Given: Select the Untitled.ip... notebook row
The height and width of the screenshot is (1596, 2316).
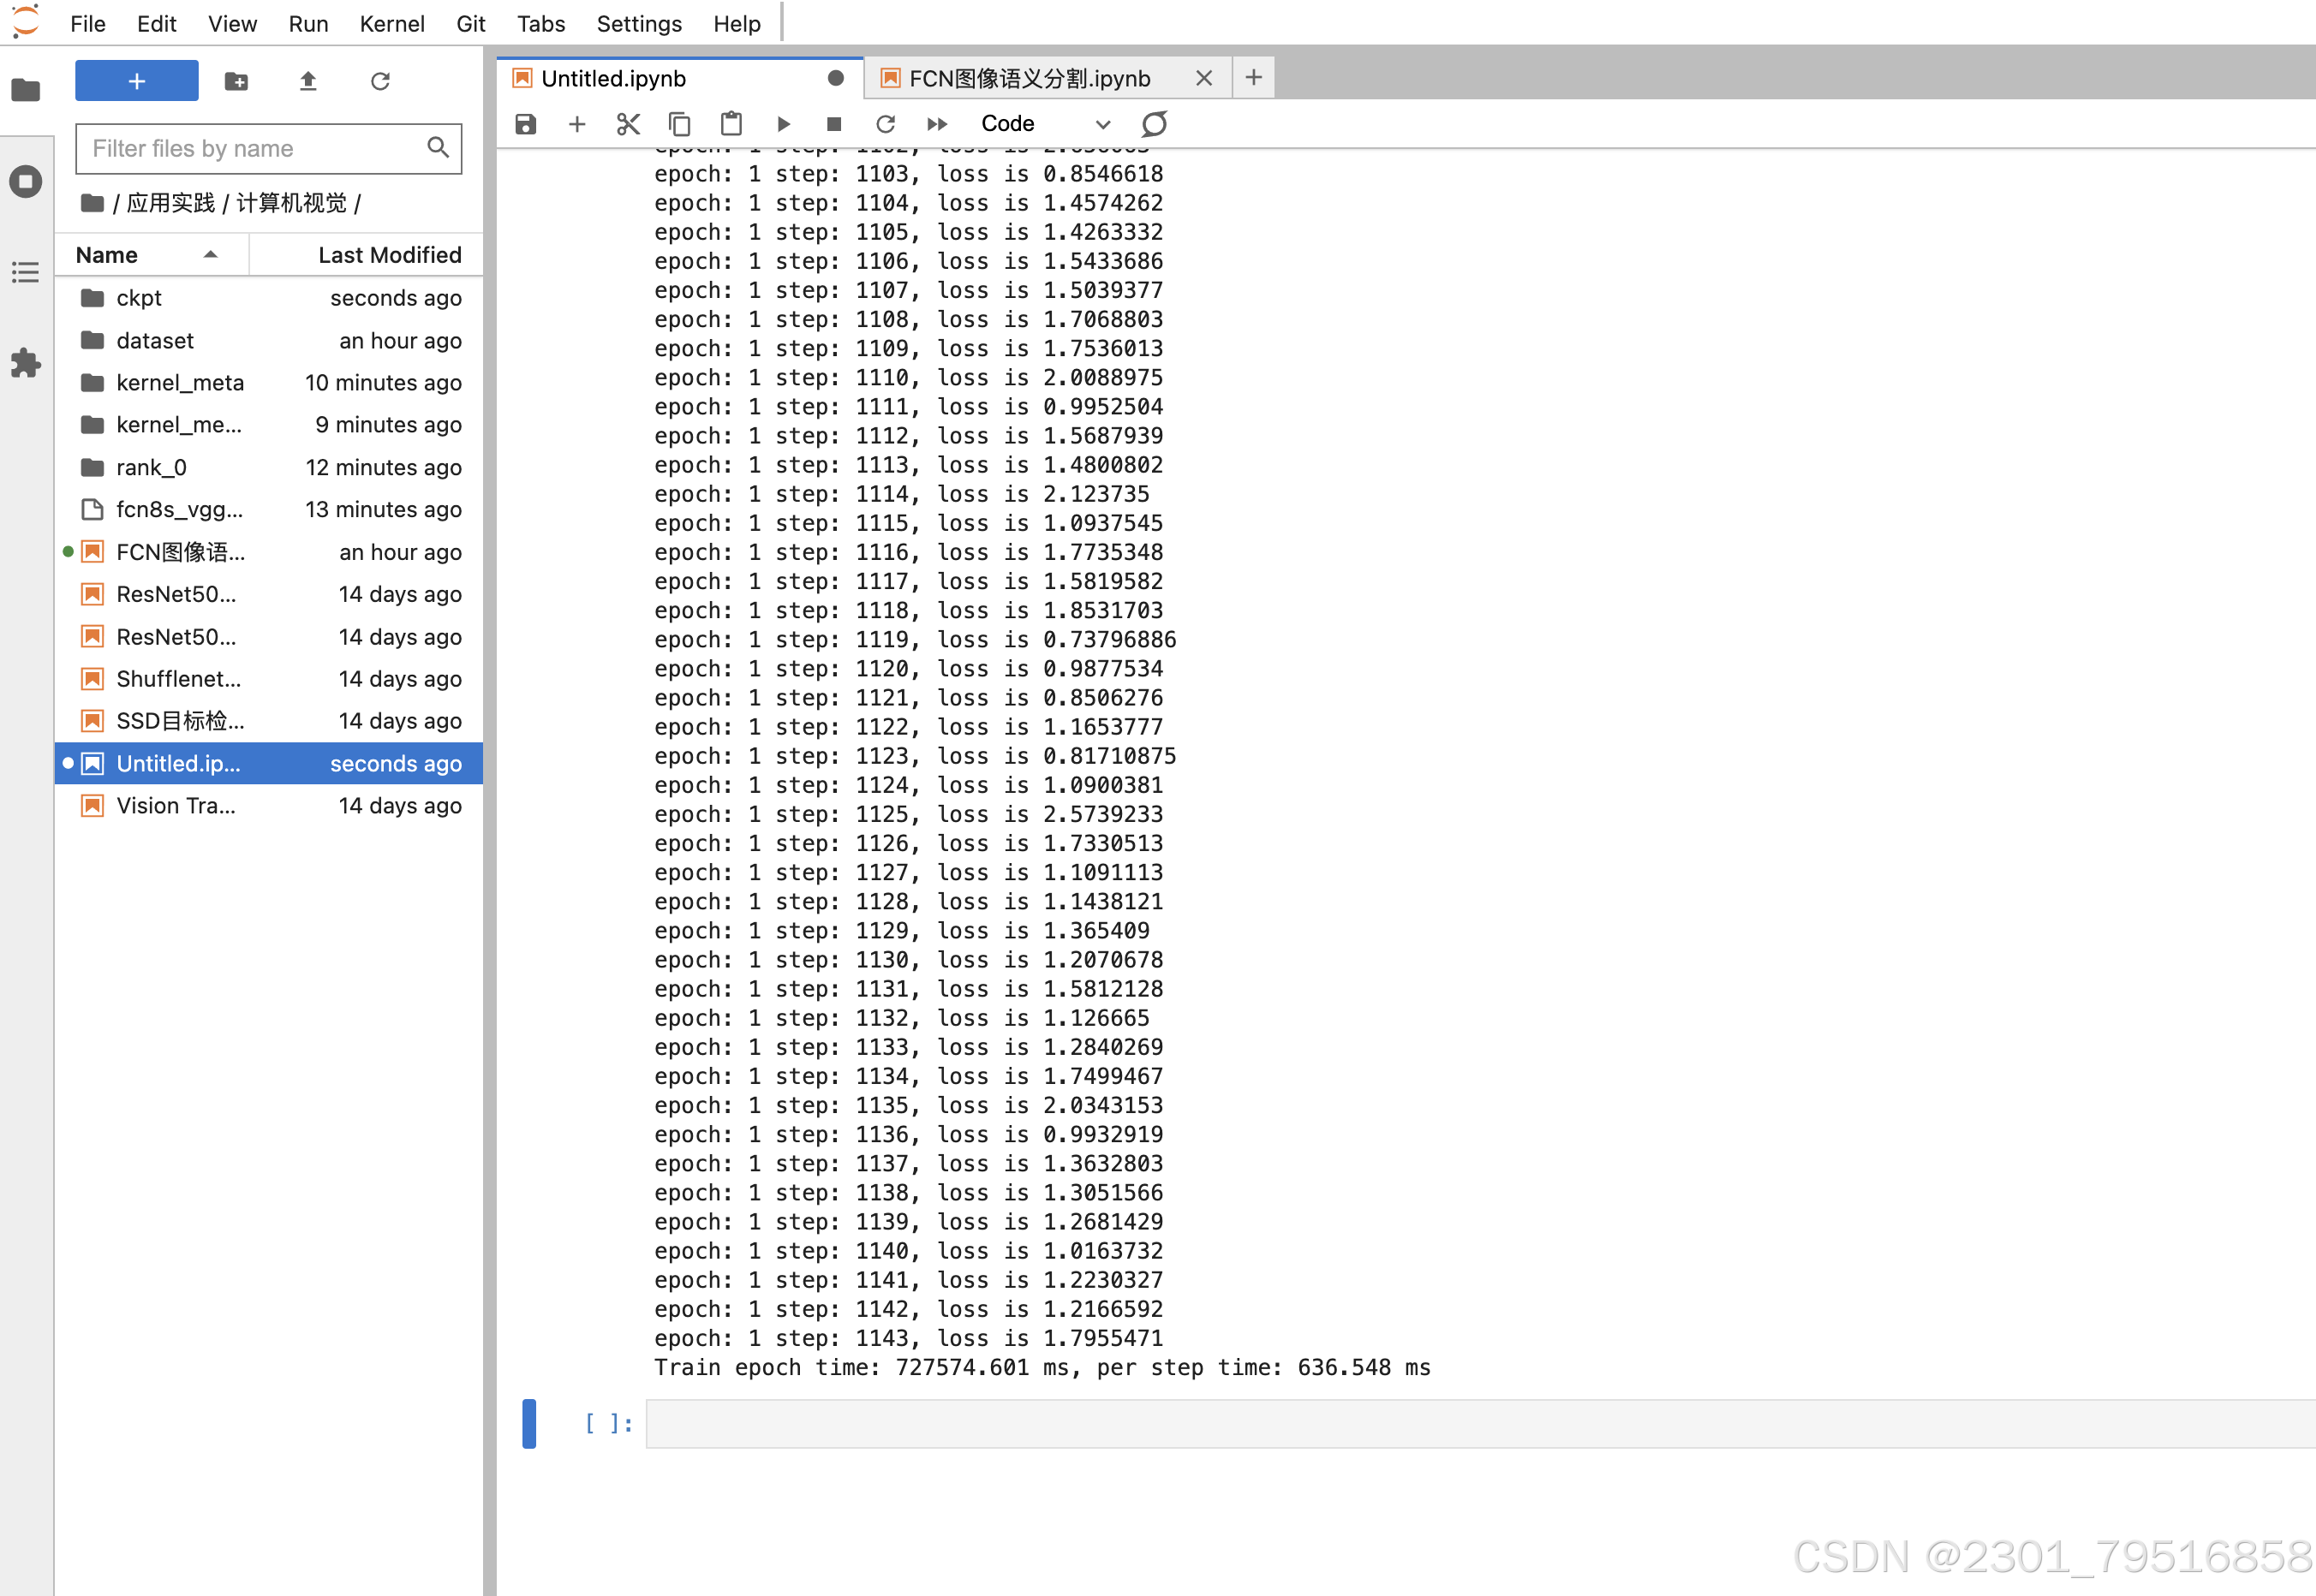Looking at the screenshot, I should pos(269,764).
